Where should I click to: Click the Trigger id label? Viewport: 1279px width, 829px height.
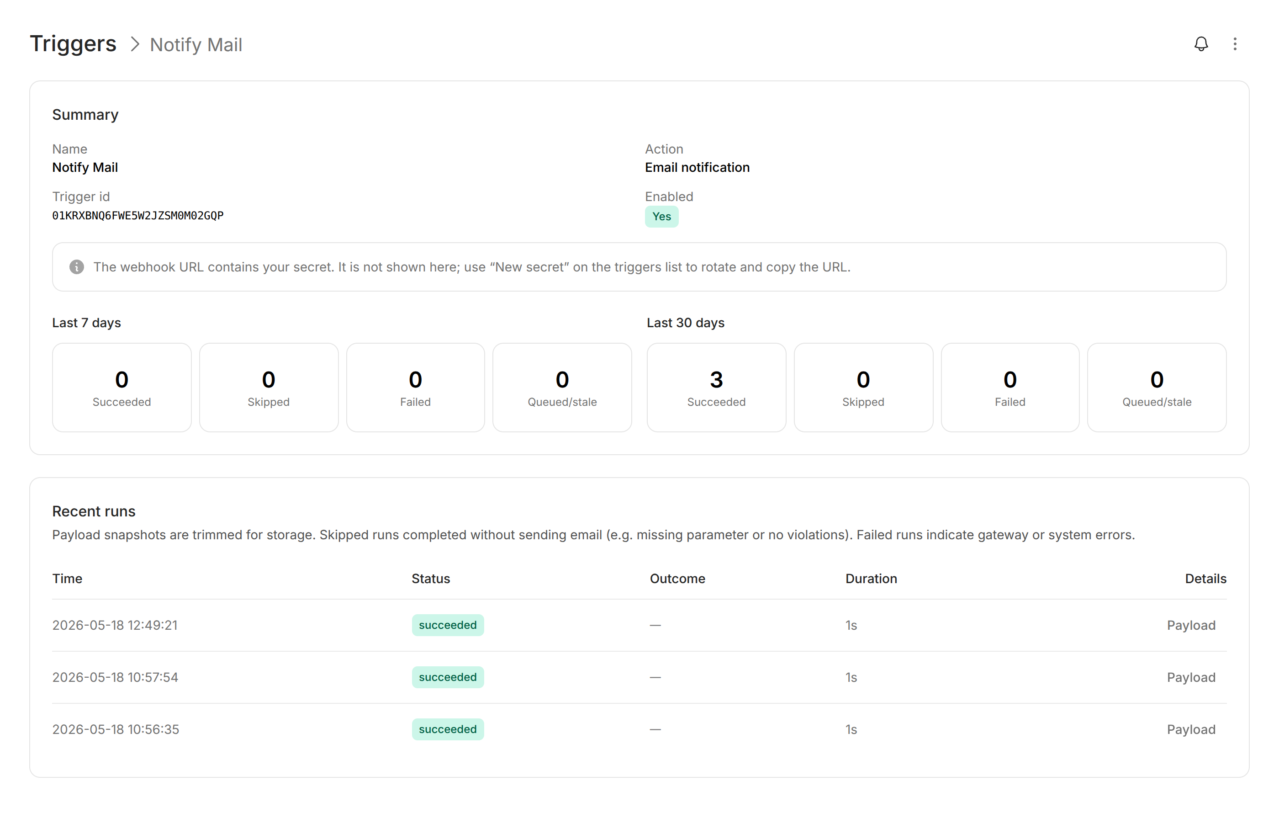(x=80, y=197)
